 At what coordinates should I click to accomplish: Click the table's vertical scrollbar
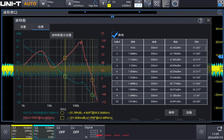pyautogui.click(x=206, y=48)
